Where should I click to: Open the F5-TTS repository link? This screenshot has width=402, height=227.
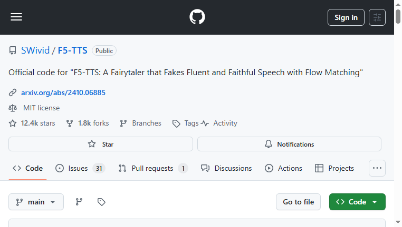(x=73, y=50)
